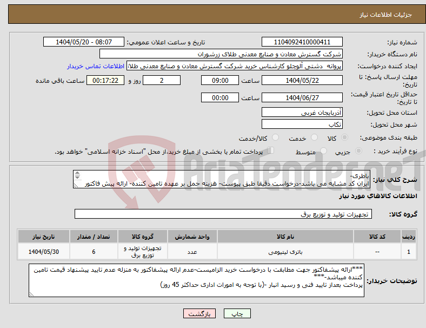
Task: Click table cell باتری لیتیومی
Action: pos(285,252)
